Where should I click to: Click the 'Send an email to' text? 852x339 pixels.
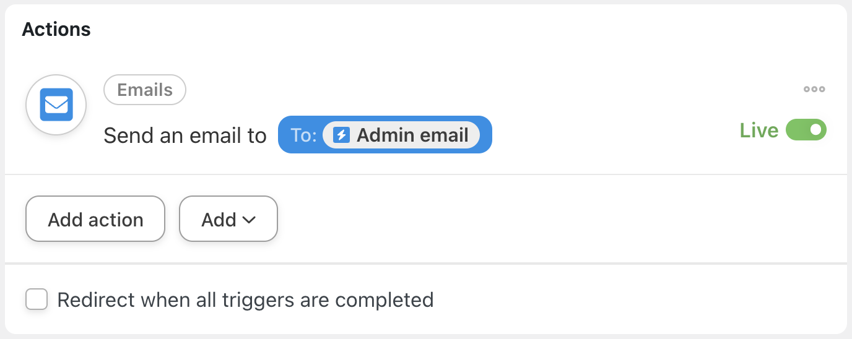[x=185, y=135]
